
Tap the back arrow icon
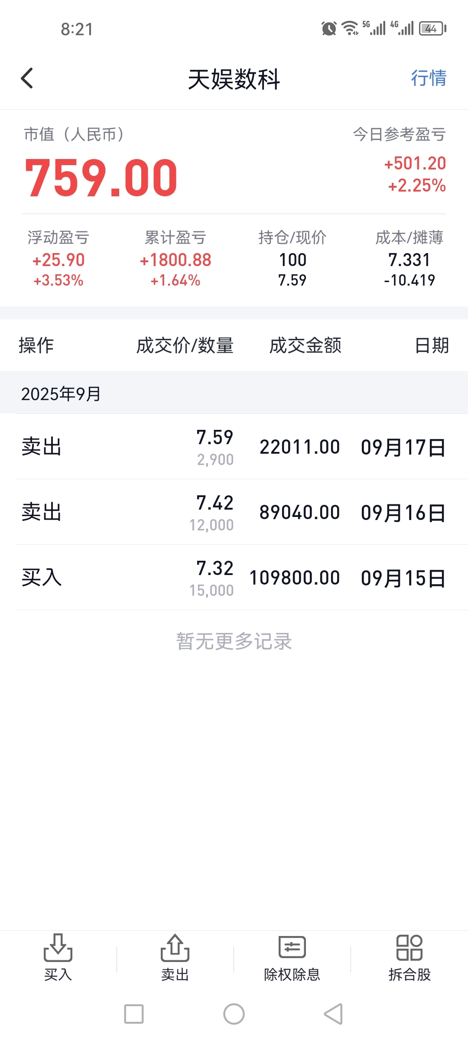27,78
